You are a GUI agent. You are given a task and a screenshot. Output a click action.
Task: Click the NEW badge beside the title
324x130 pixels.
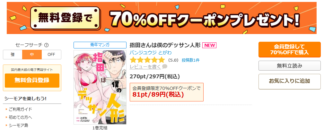point(209,45)
